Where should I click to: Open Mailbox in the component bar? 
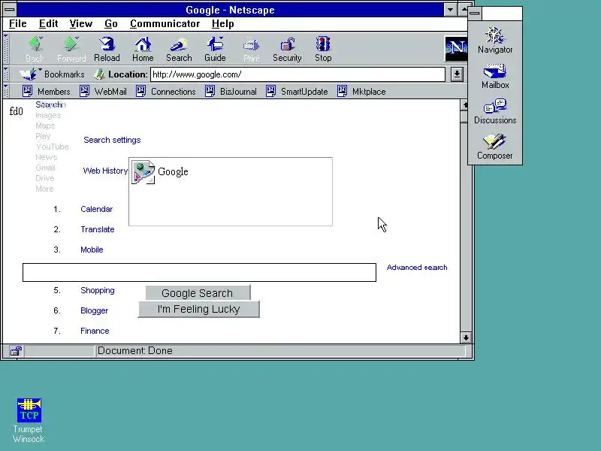pyautogui.click(x=495, y=77)
